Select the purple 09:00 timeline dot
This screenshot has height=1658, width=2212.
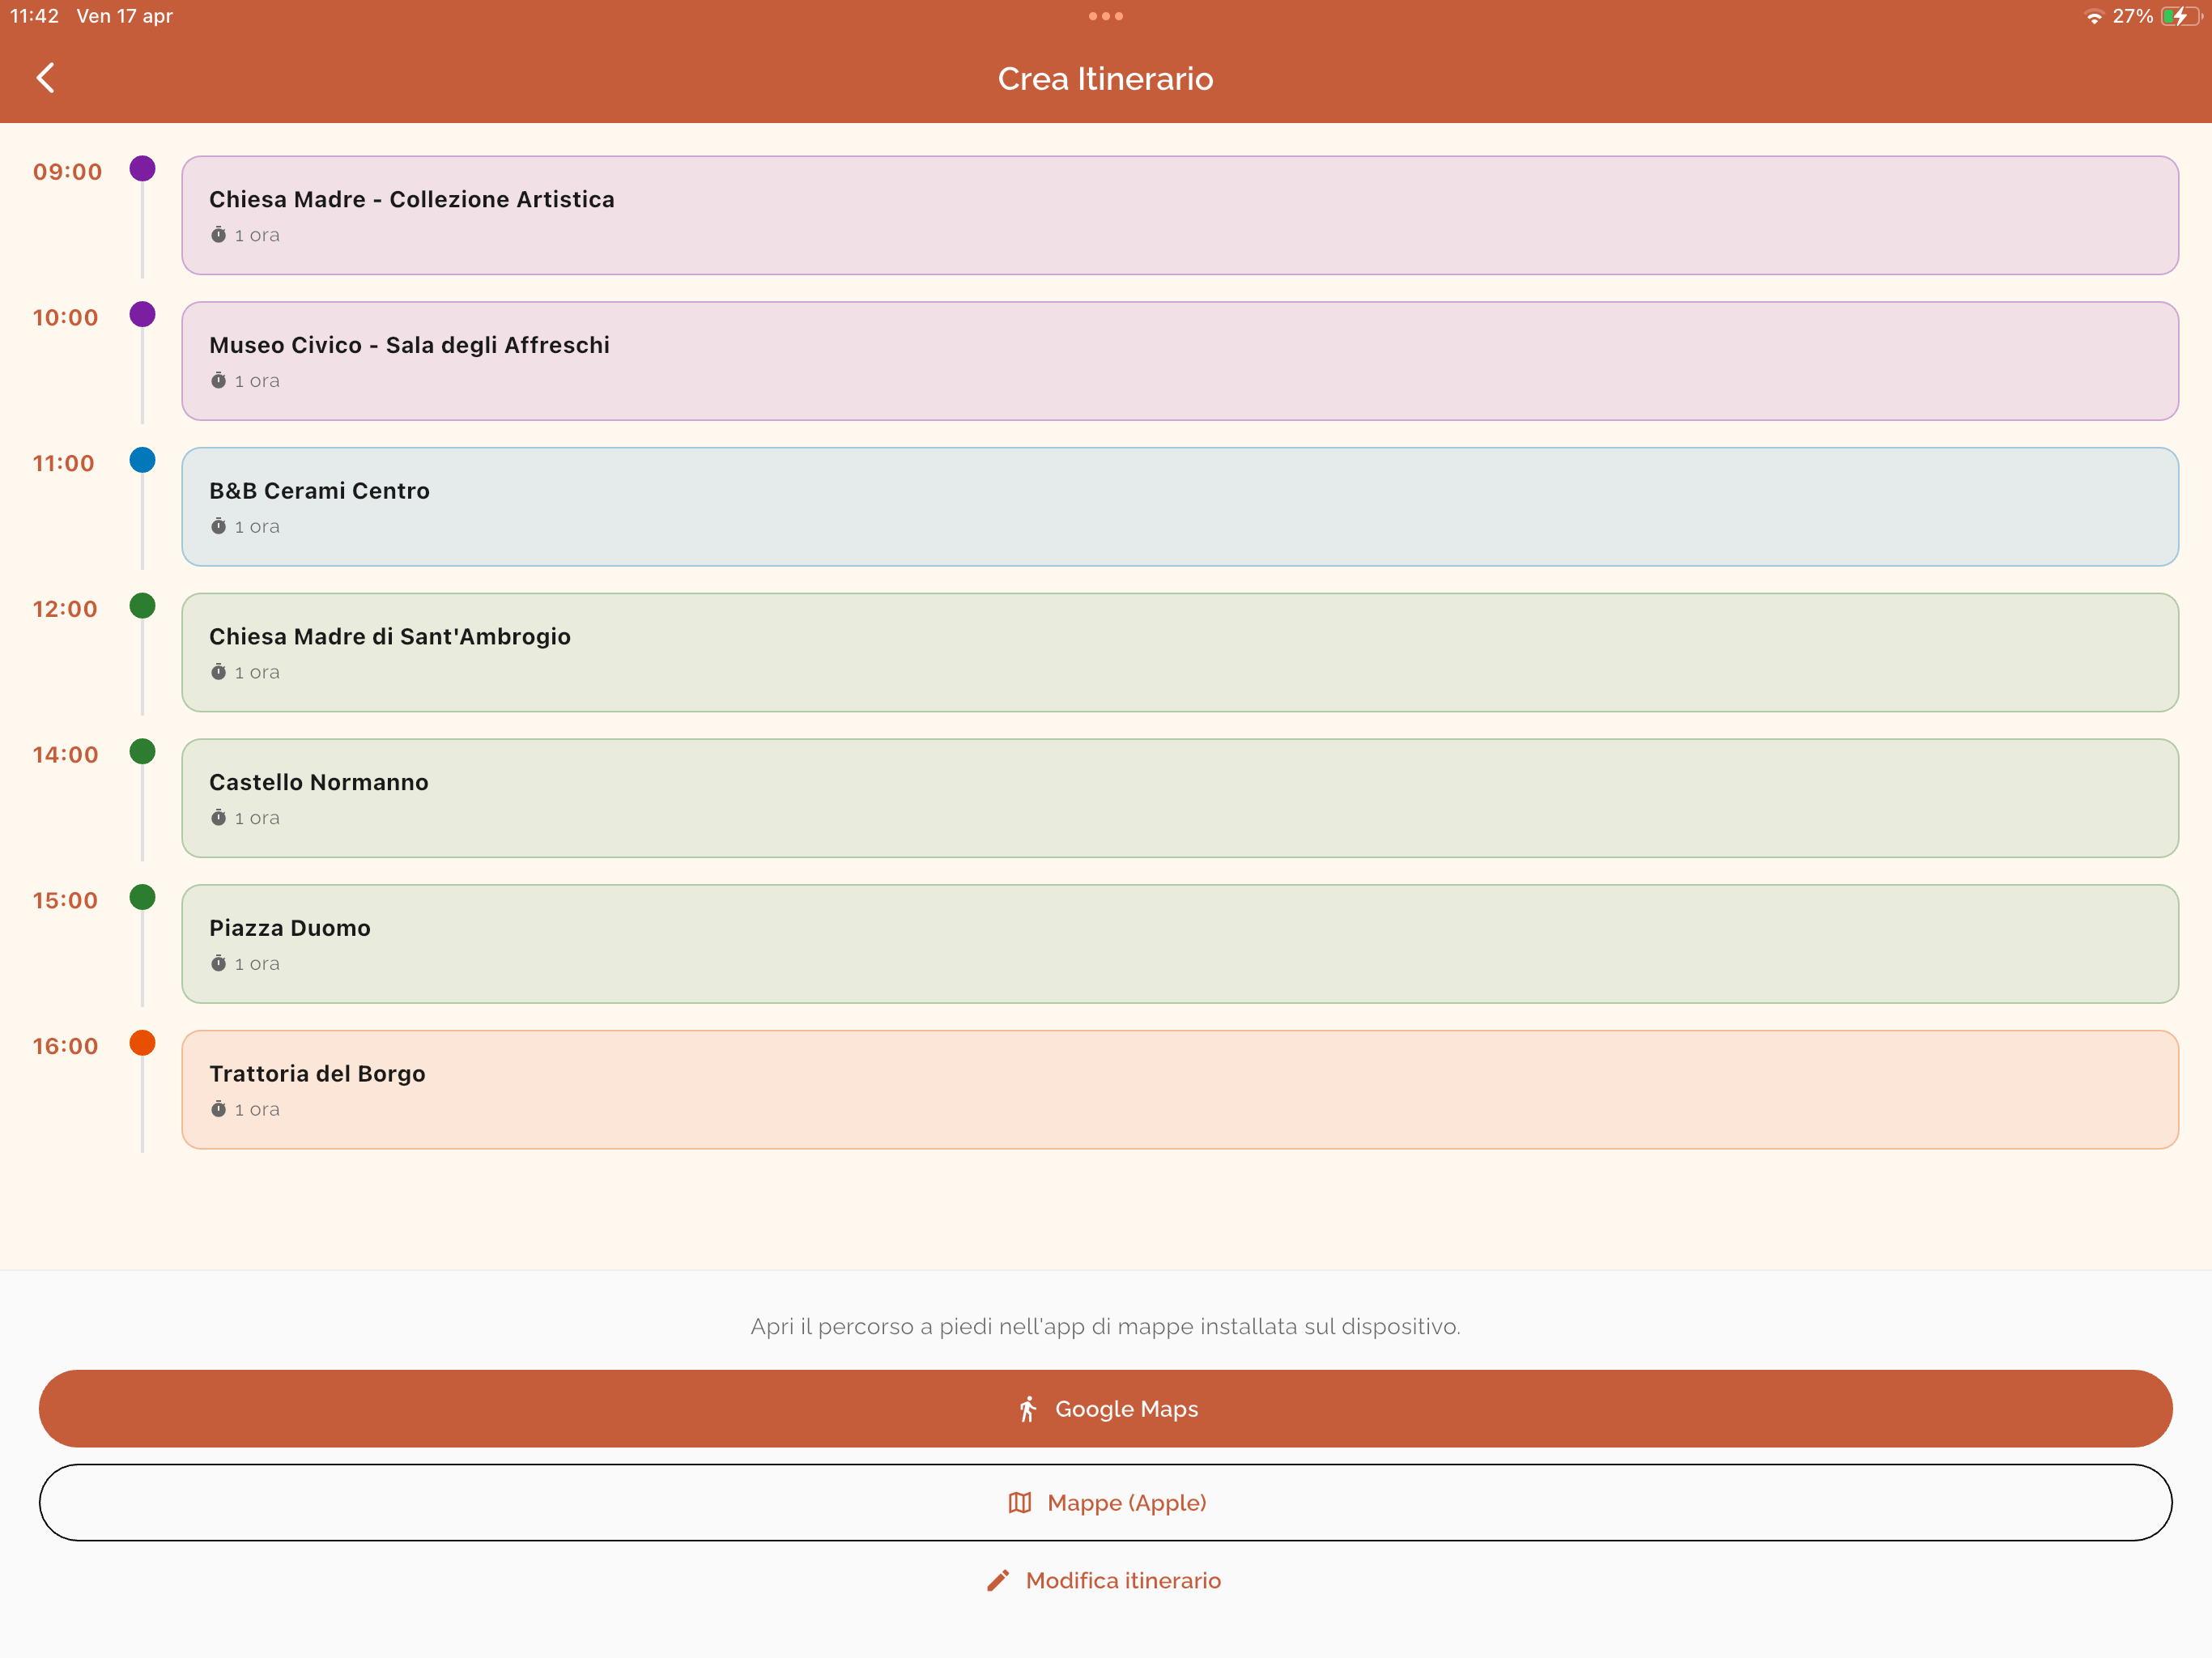tap(143, 168)
